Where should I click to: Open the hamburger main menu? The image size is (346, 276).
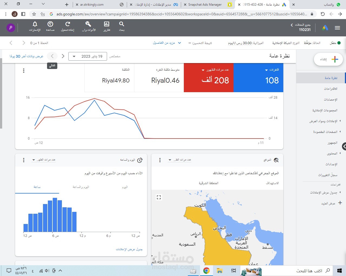(337, 27)
